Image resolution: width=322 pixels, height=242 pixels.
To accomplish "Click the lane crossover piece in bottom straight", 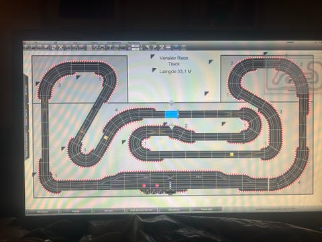I will click(x=170, y=177).
